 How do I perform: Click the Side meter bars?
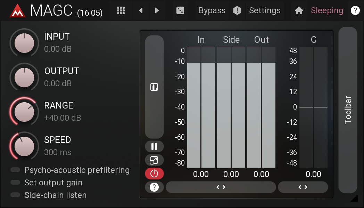[x=231, y=107]
